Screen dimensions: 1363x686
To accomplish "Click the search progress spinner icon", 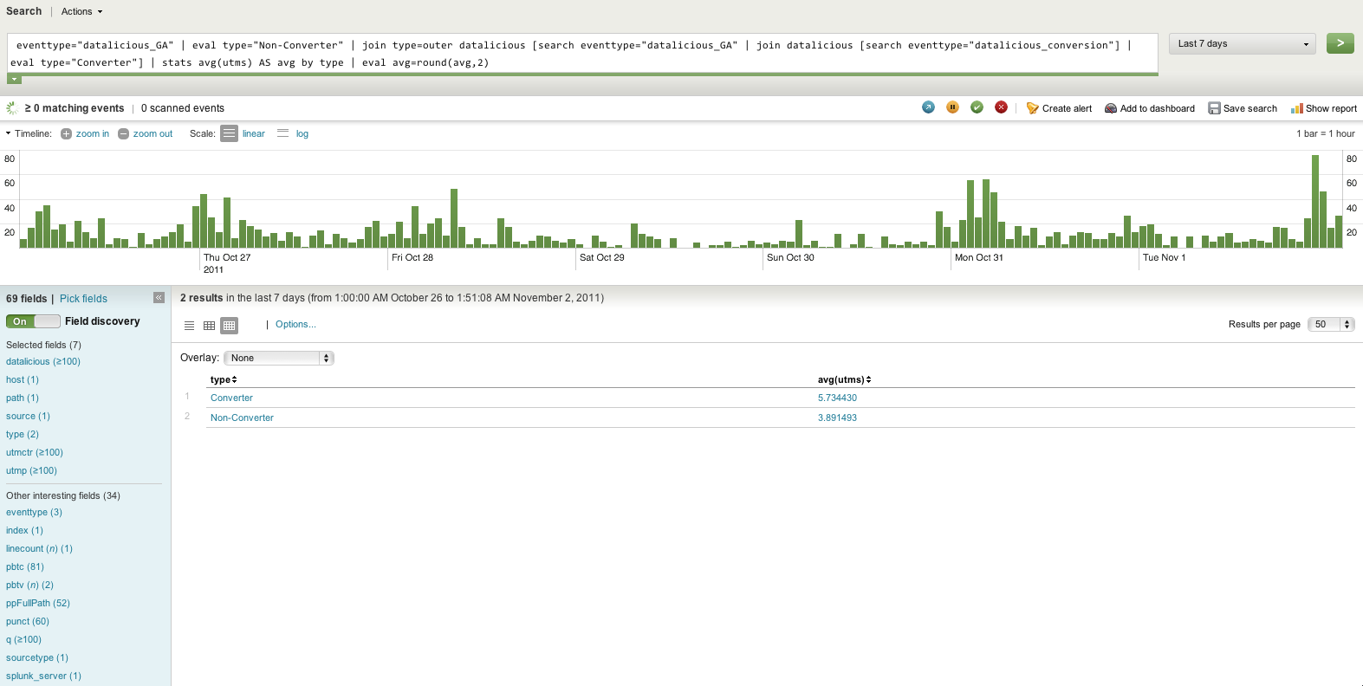I will tap(11, 107).
